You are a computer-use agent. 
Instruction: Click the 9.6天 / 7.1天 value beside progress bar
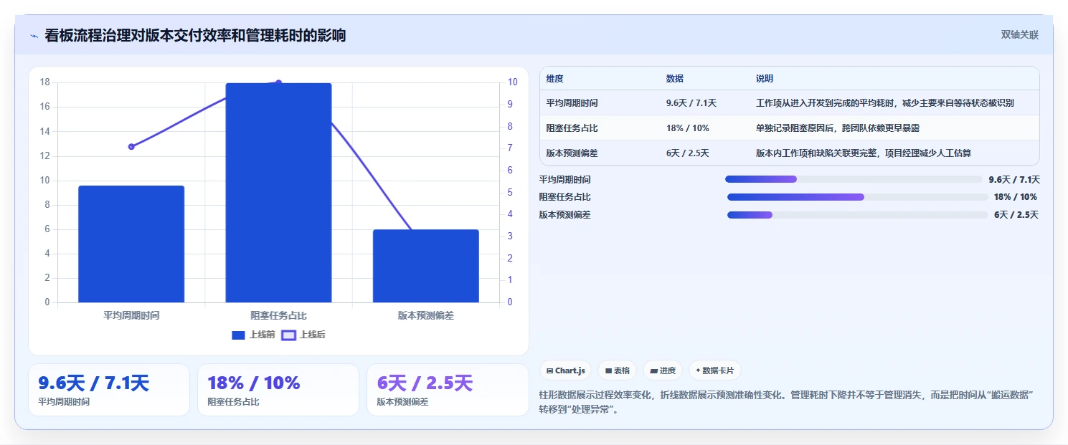1013,180
